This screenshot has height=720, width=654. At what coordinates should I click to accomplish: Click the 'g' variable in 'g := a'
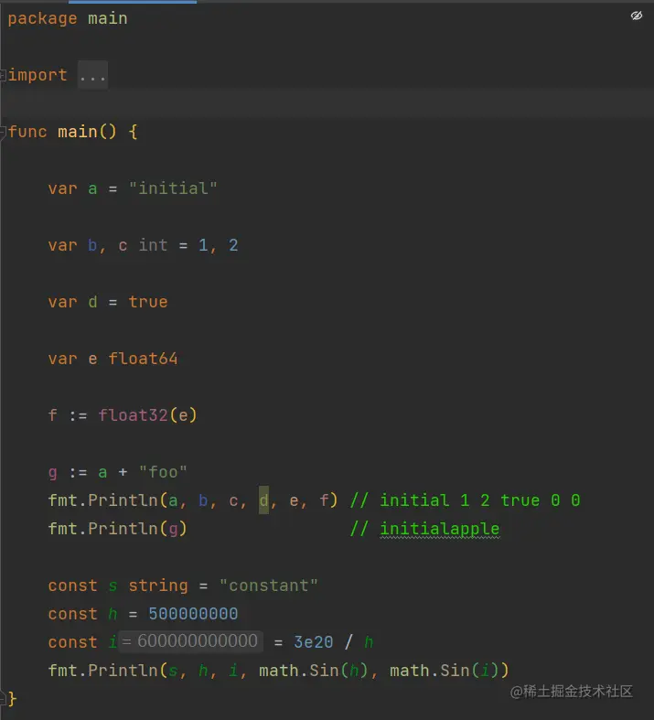(53, 472)
